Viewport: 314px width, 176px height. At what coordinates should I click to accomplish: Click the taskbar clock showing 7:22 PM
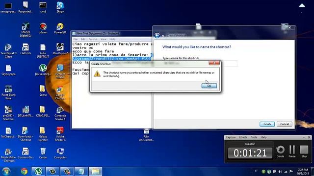coord(303,172)
